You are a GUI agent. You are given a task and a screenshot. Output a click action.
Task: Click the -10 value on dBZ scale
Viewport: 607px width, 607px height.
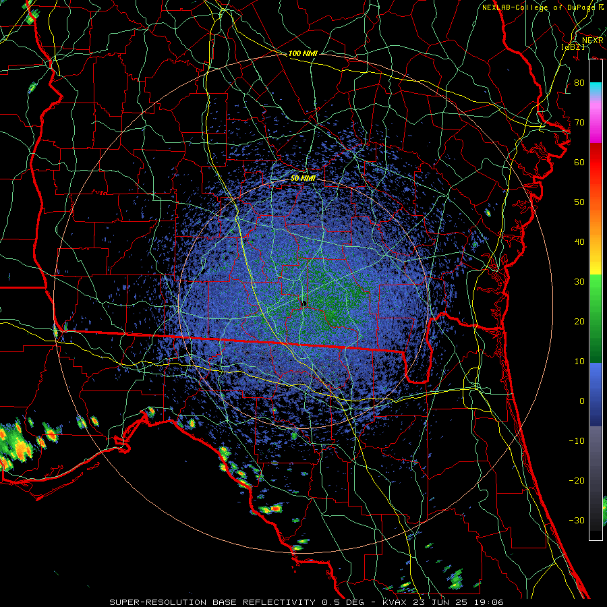click(577, 441)
